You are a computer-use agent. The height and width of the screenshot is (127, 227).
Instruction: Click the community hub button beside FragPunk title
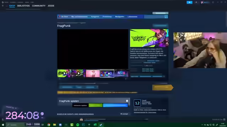click(160, 26)
